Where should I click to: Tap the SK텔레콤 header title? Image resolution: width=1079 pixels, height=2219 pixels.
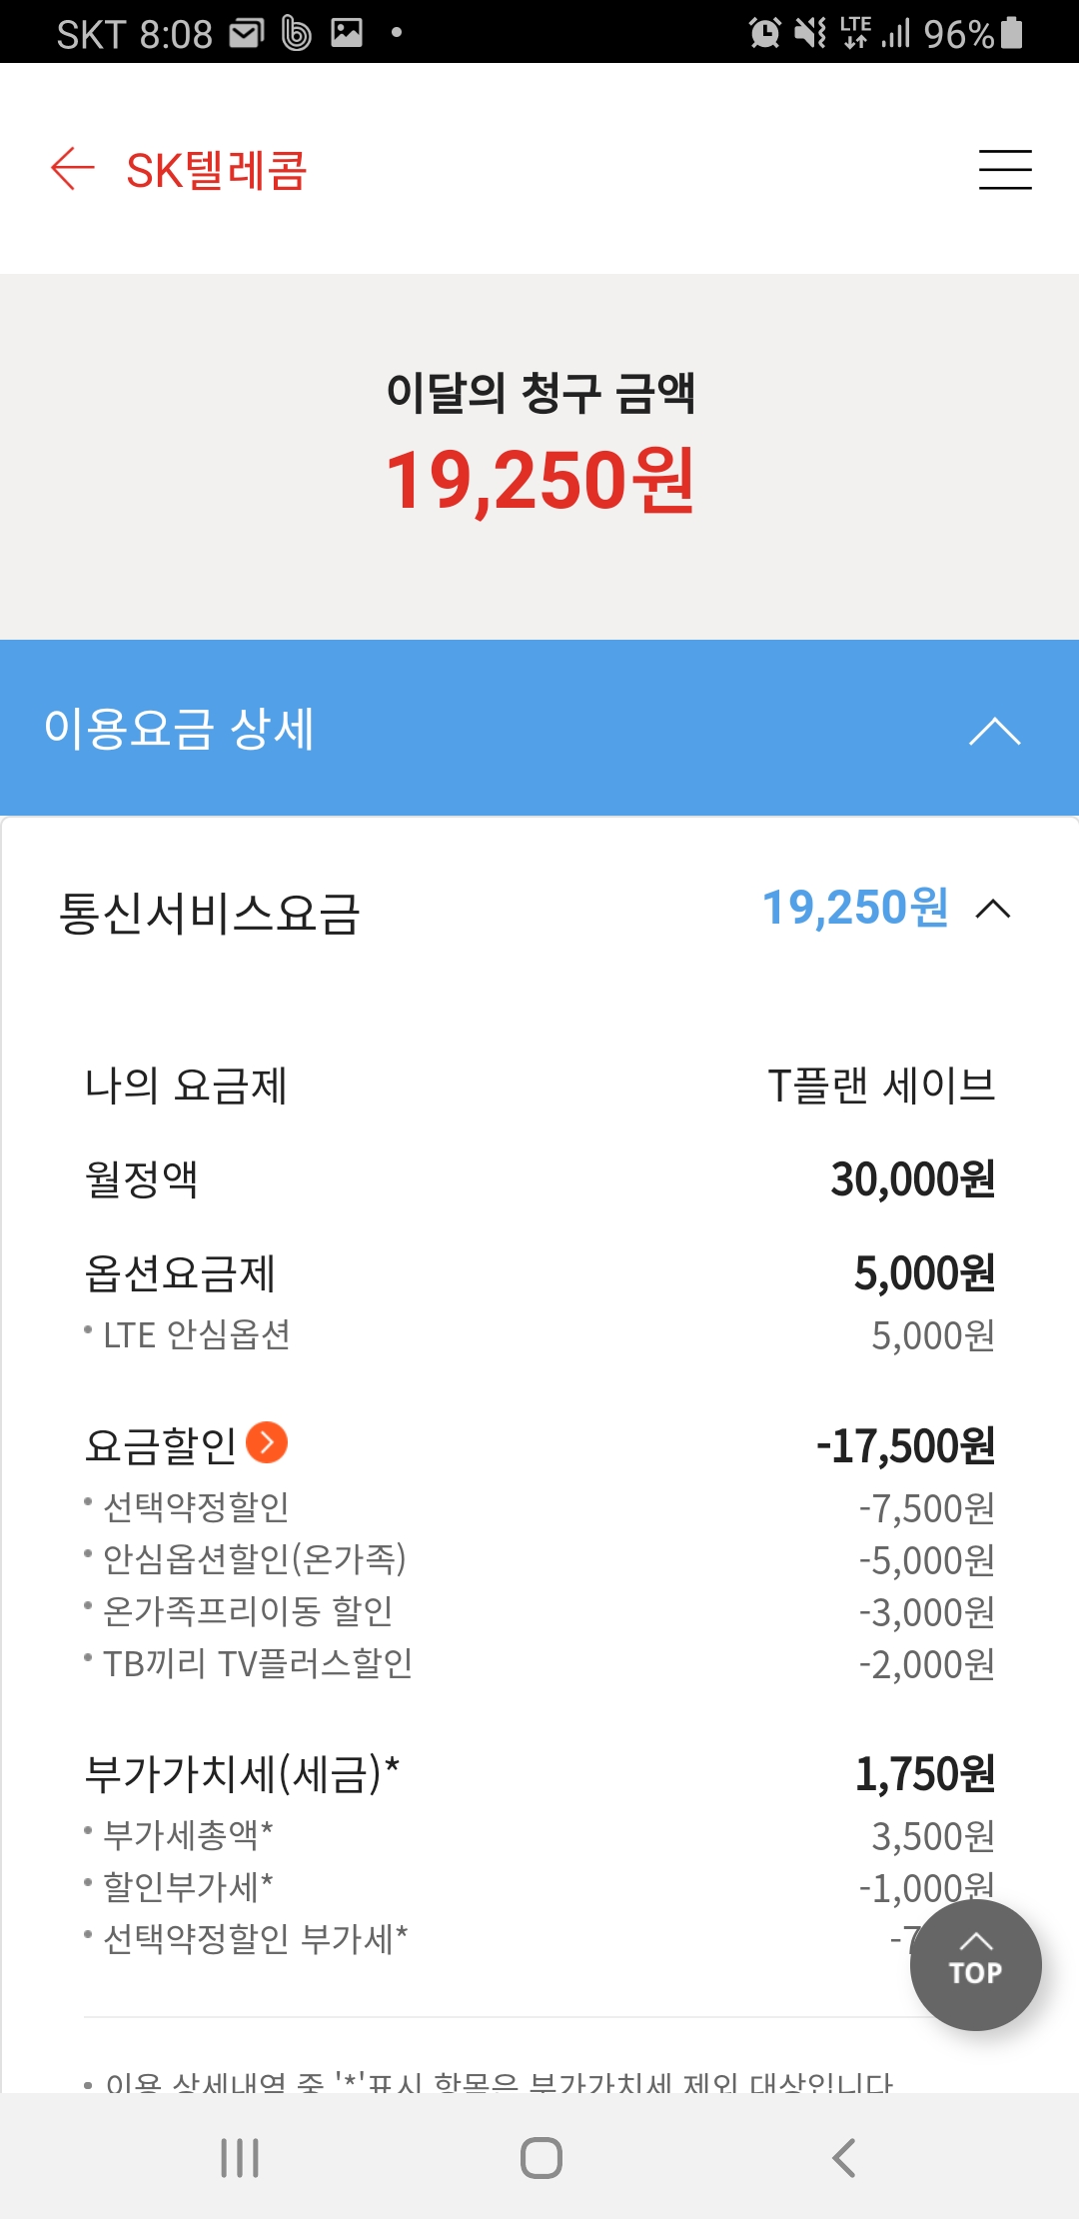point(217,170)
